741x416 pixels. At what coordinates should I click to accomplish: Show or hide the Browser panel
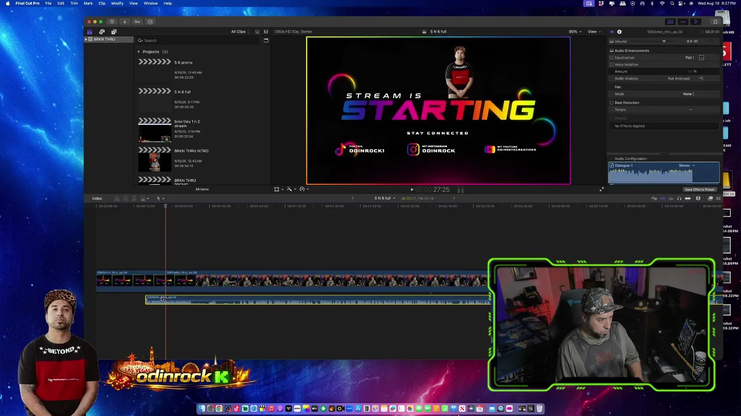671,22
